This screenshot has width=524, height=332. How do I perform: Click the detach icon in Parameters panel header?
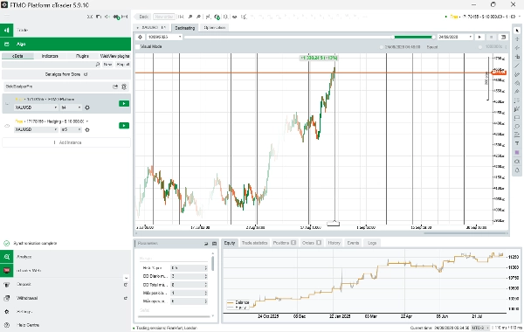206,244
